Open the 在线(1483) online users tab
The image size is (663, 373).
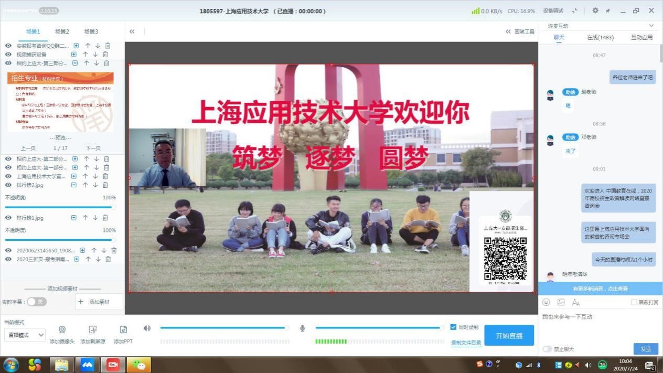(x=600, y=37)
